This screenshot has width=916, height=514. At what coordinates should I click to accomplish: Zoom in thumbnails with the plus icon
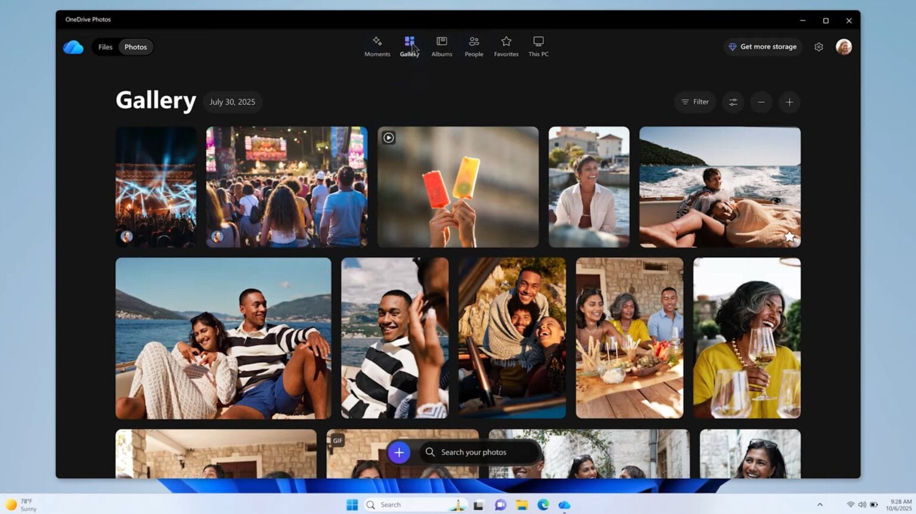click(789, 102)
